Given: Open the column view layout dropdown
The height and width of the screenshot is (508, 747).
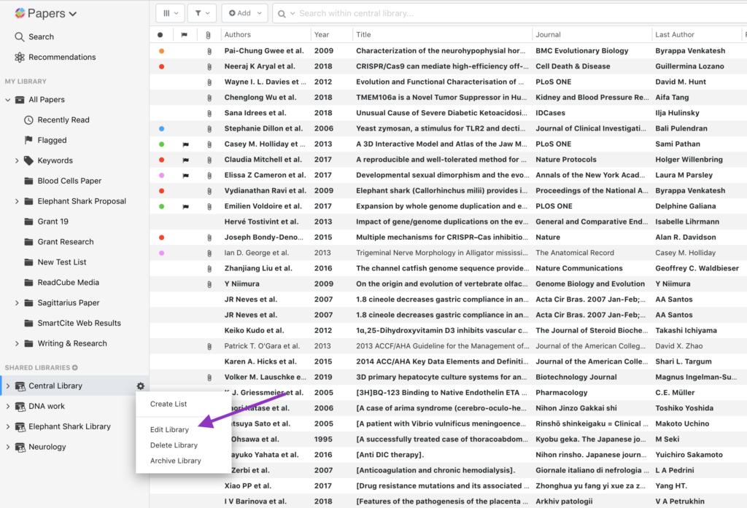Looking at the screenshot, I should pyautogui.click(x=169, y=13).
